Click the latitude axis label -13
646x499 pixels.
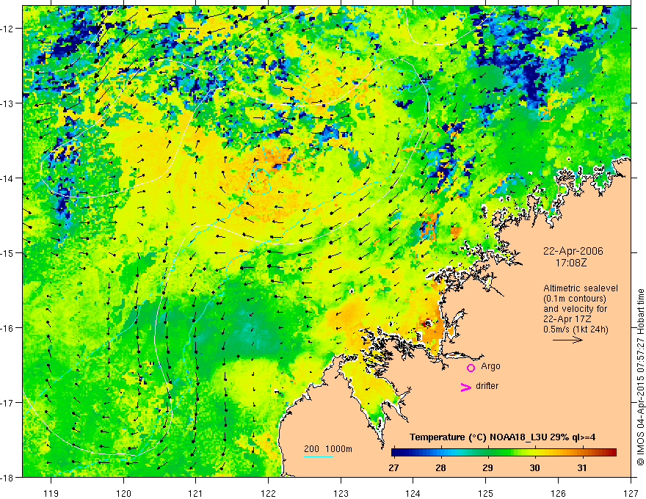point(8,103)
